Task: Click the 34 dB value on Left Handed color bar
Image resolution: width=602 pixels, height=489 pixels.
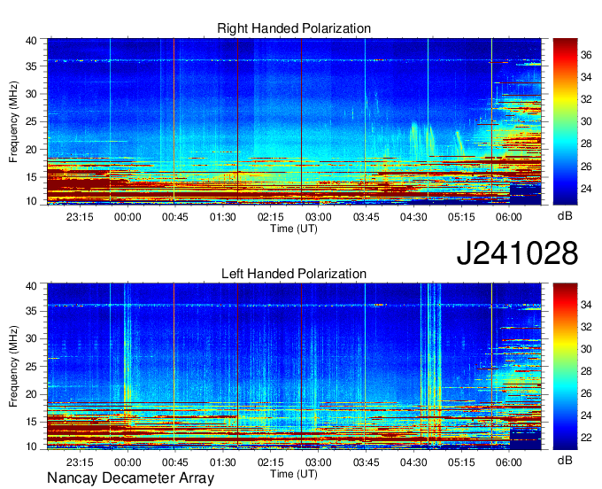Action: [x=586, y=305]
